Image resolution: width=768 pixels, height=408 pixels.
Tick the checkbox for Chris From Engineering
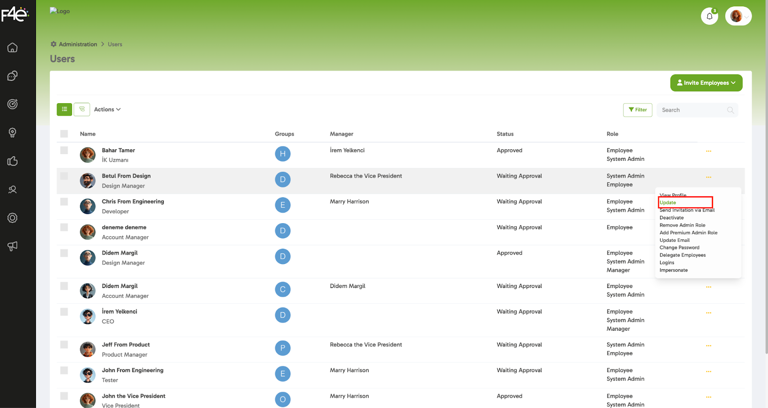pos(64,202)
